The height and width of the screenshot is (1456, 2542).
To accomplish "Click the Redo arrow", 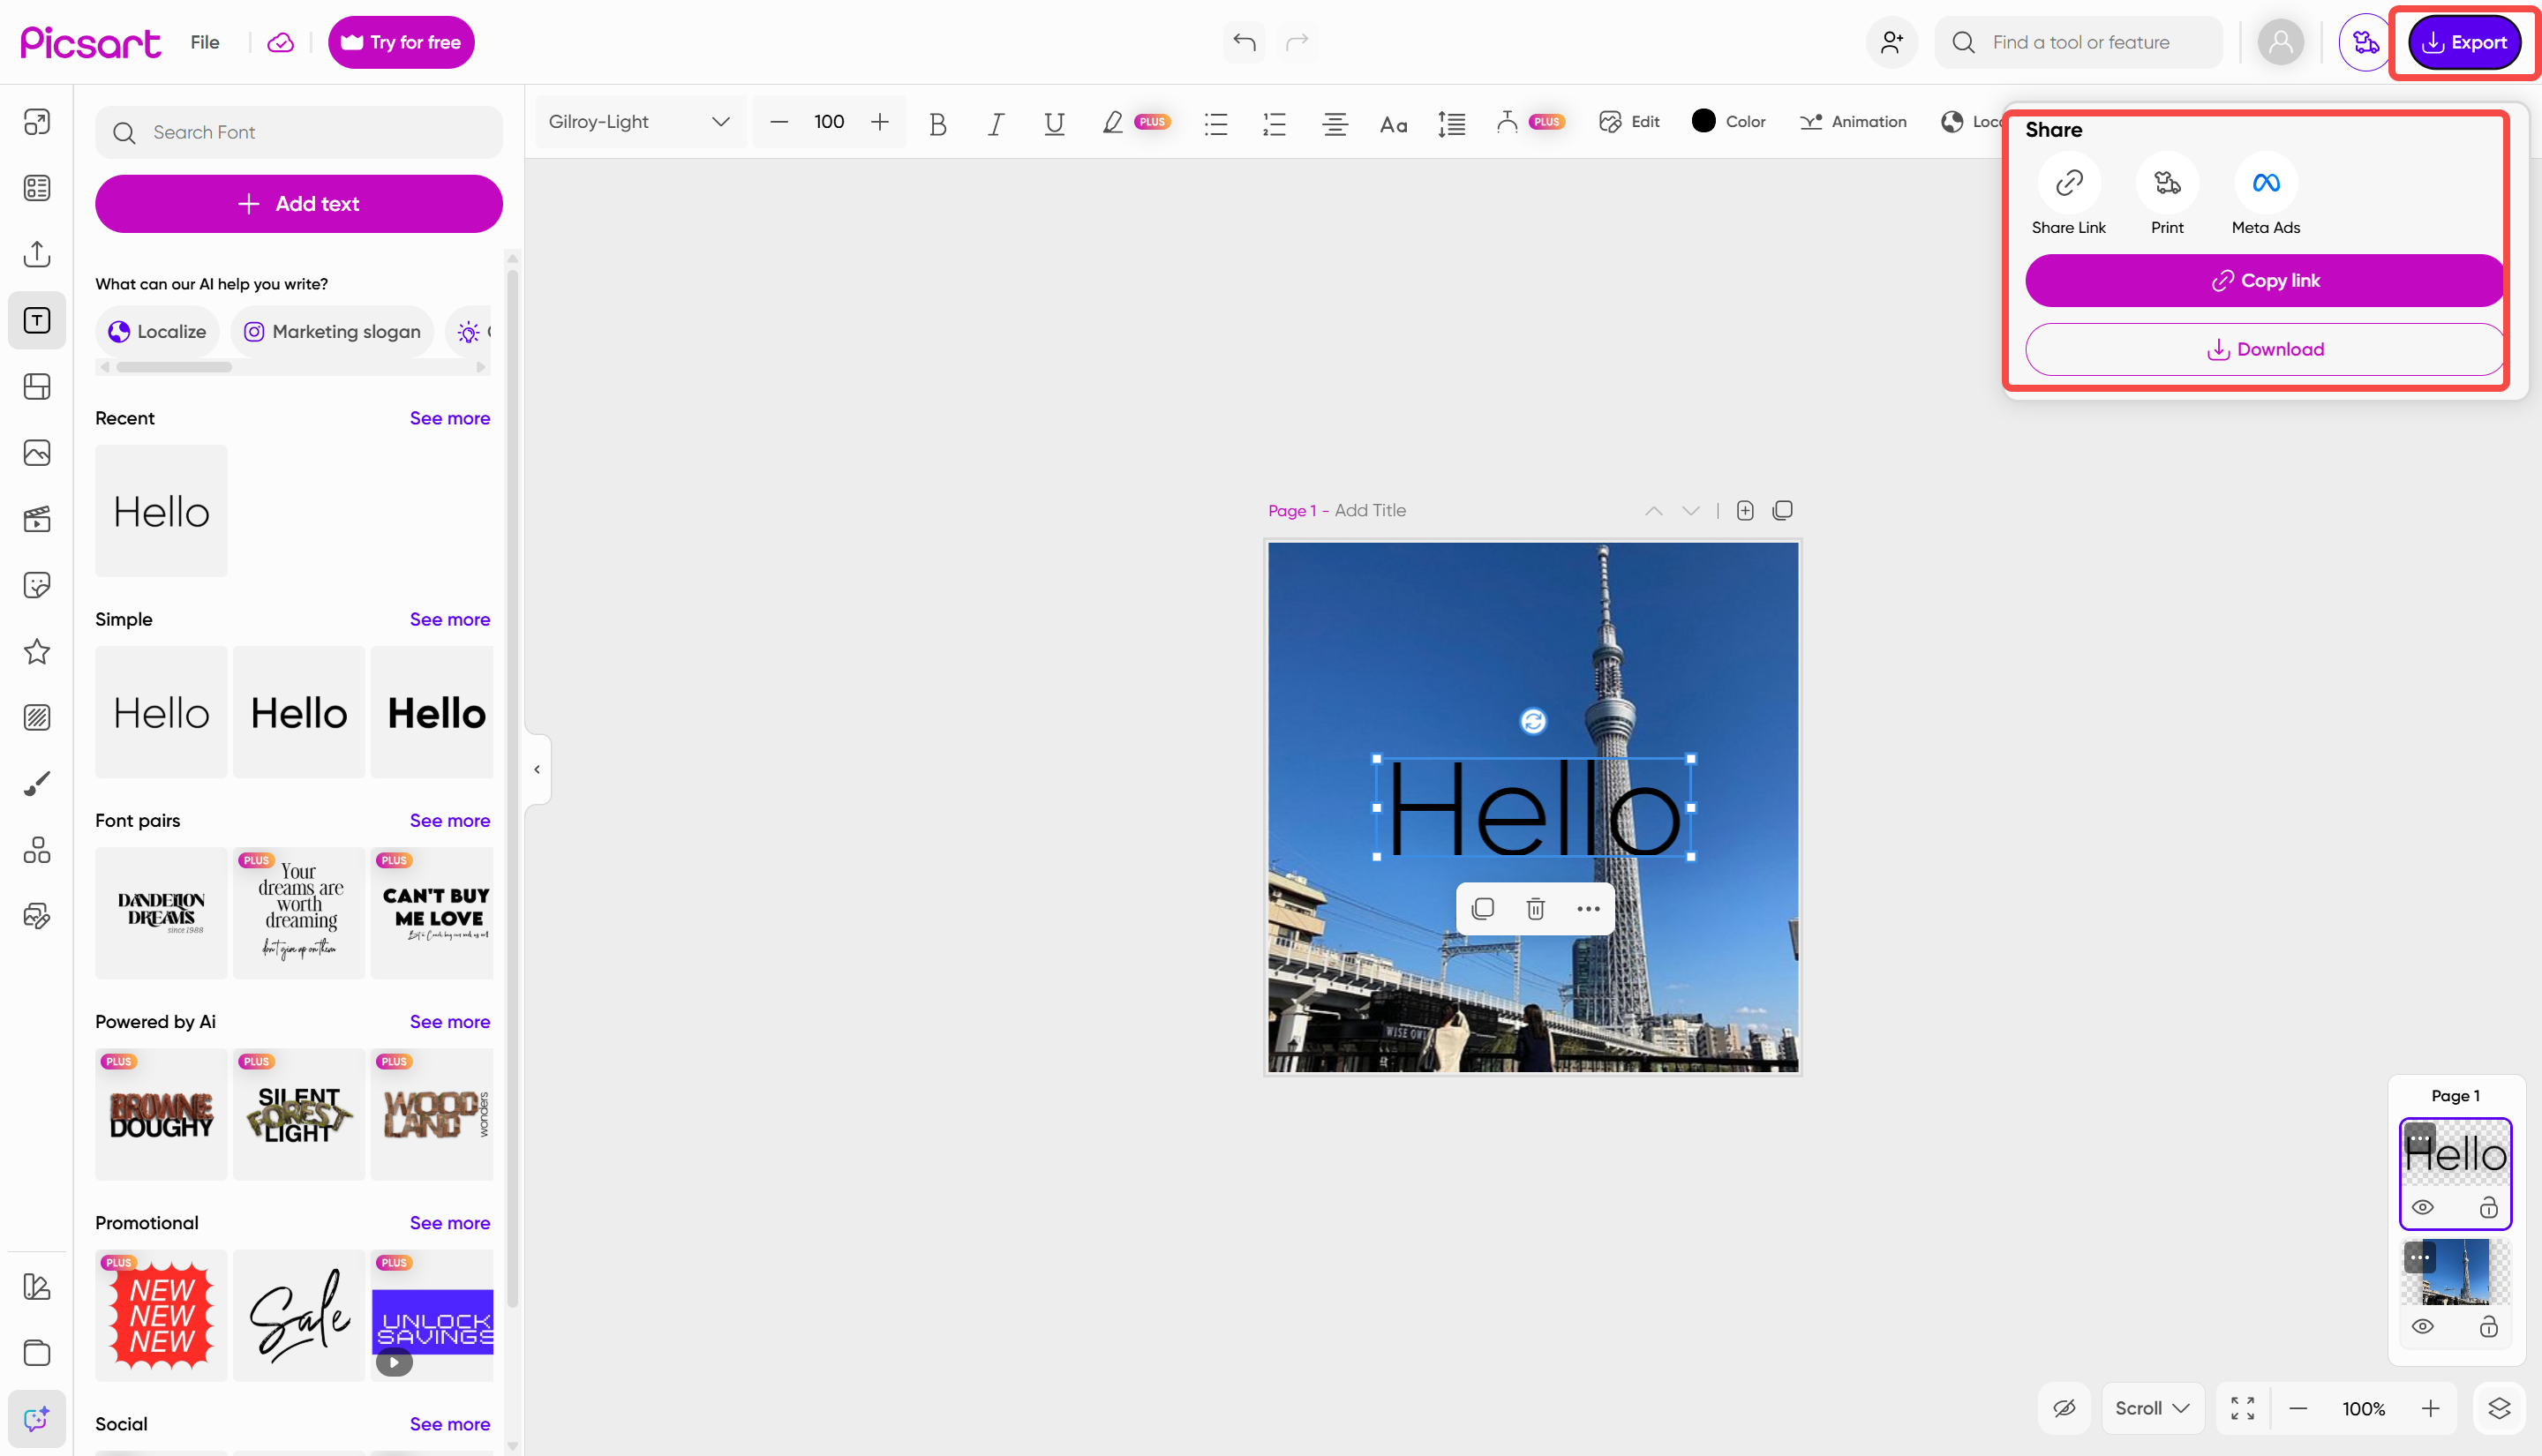I will [x=1297, y=42].
